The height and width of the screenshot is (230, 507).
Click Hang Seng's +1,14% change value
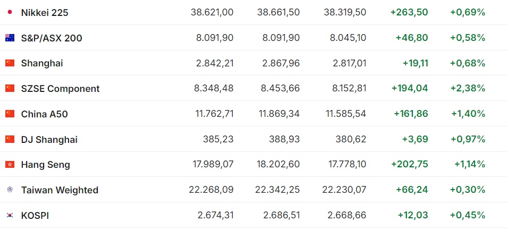tap(469, 165)
